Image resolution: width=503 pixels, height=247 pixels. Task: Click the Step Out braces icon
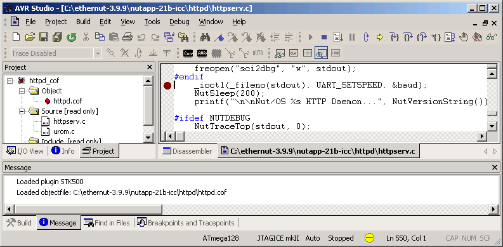point(422,37)
